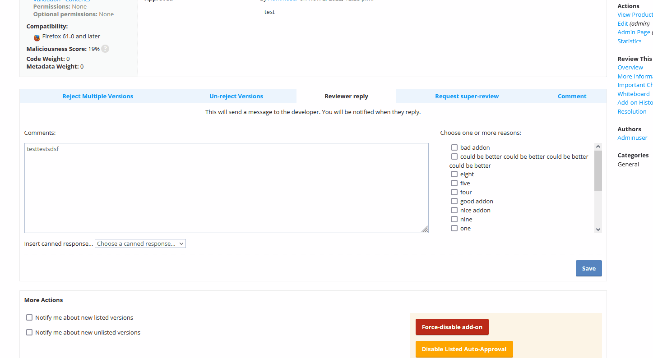Open the Statistics link under Actions

(629, 41)
